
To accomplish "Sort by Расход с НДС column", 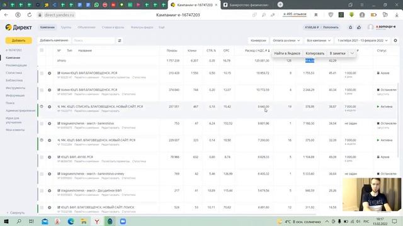I will click(x=257, y=50).
